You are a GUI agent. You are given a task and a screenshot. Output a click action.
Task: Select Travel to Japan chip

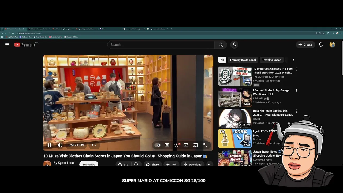click(272, 60)
